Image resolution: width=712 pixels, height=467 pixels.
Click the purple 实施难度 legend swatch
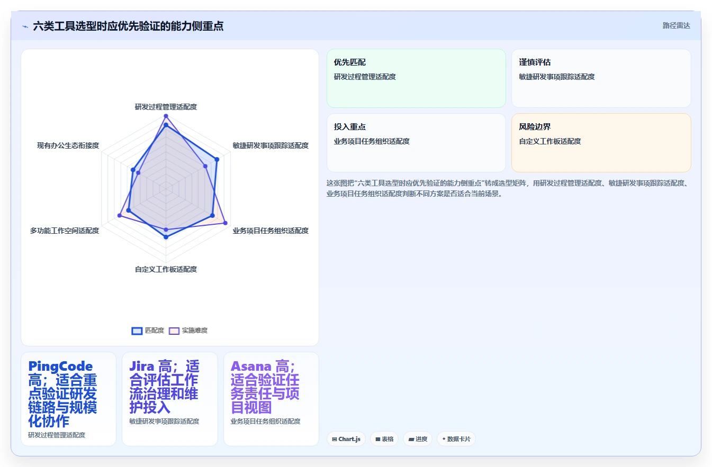[x=174, y=331]
